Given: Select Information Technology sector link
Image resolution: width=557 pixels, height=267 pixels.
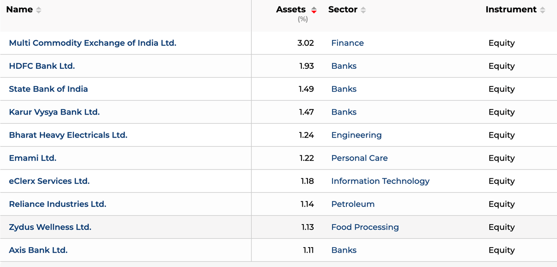Looking at the screenshot, I should click(x=380, y=181).
